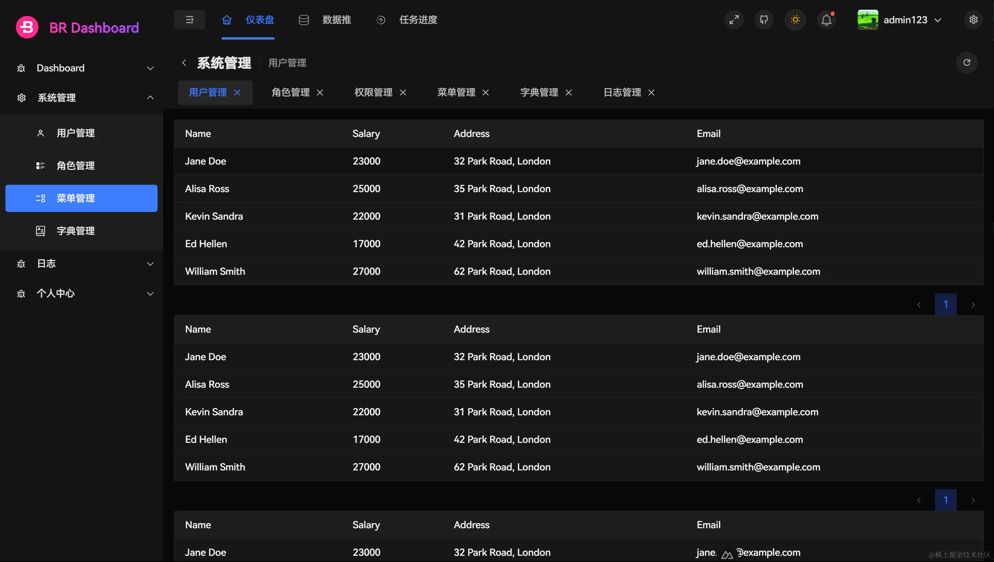
Task: Toggle fullscreen with the expand arrows icon
Action: (734, 19)
